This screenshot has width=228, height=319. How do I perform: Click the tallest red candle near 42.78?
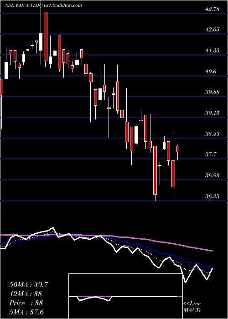(x=46, y=36)
